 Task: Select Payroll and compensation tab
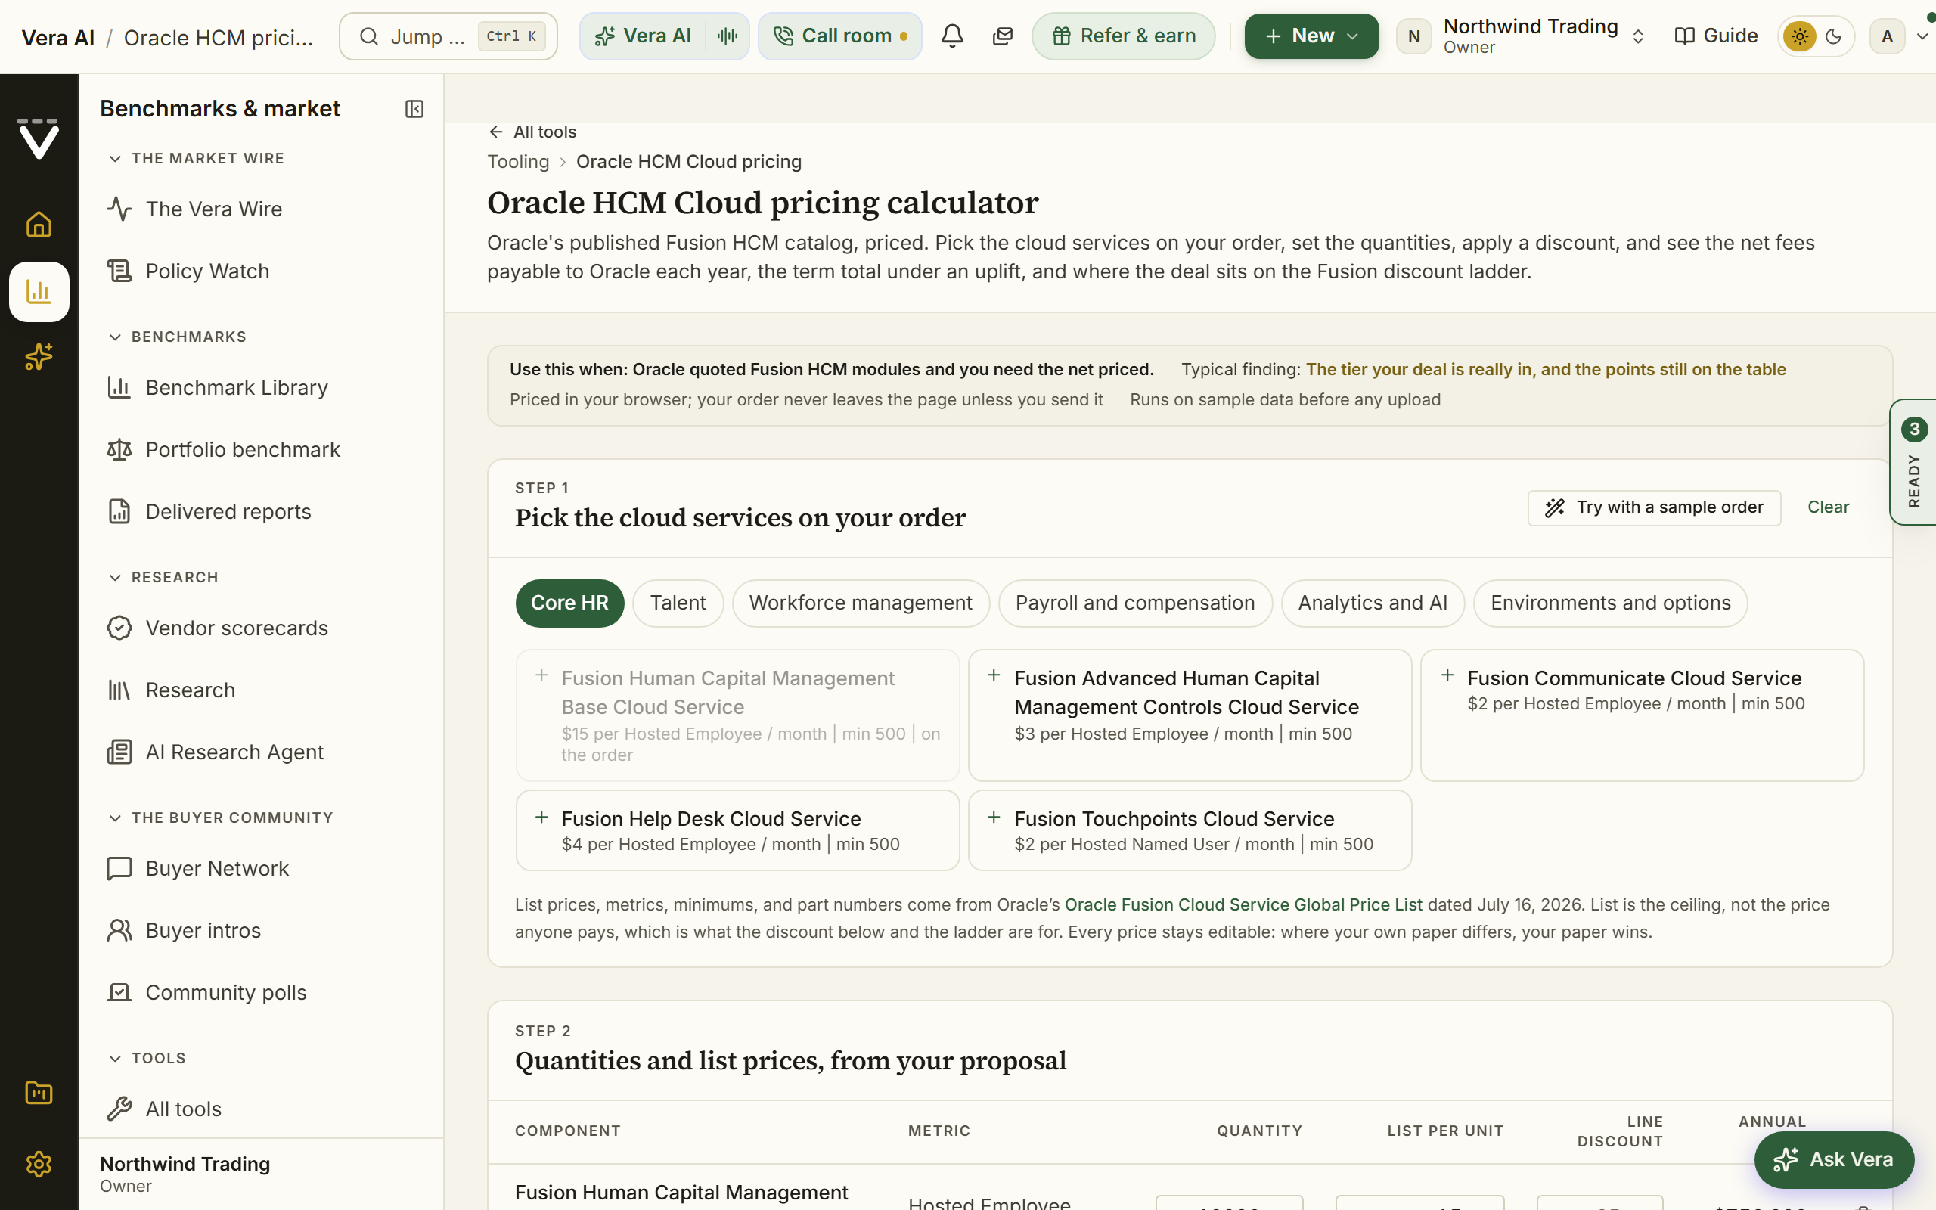point(1134,603)
